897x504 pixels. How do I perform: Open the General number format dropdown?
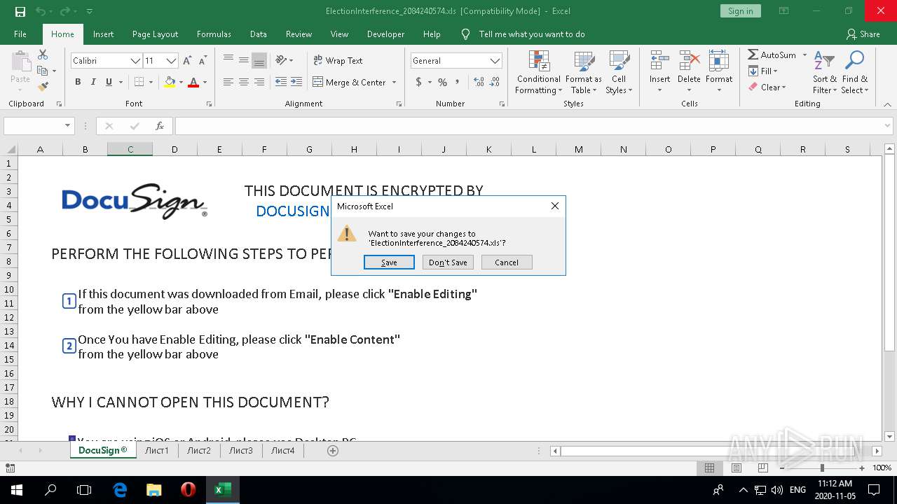coord(495,61)
